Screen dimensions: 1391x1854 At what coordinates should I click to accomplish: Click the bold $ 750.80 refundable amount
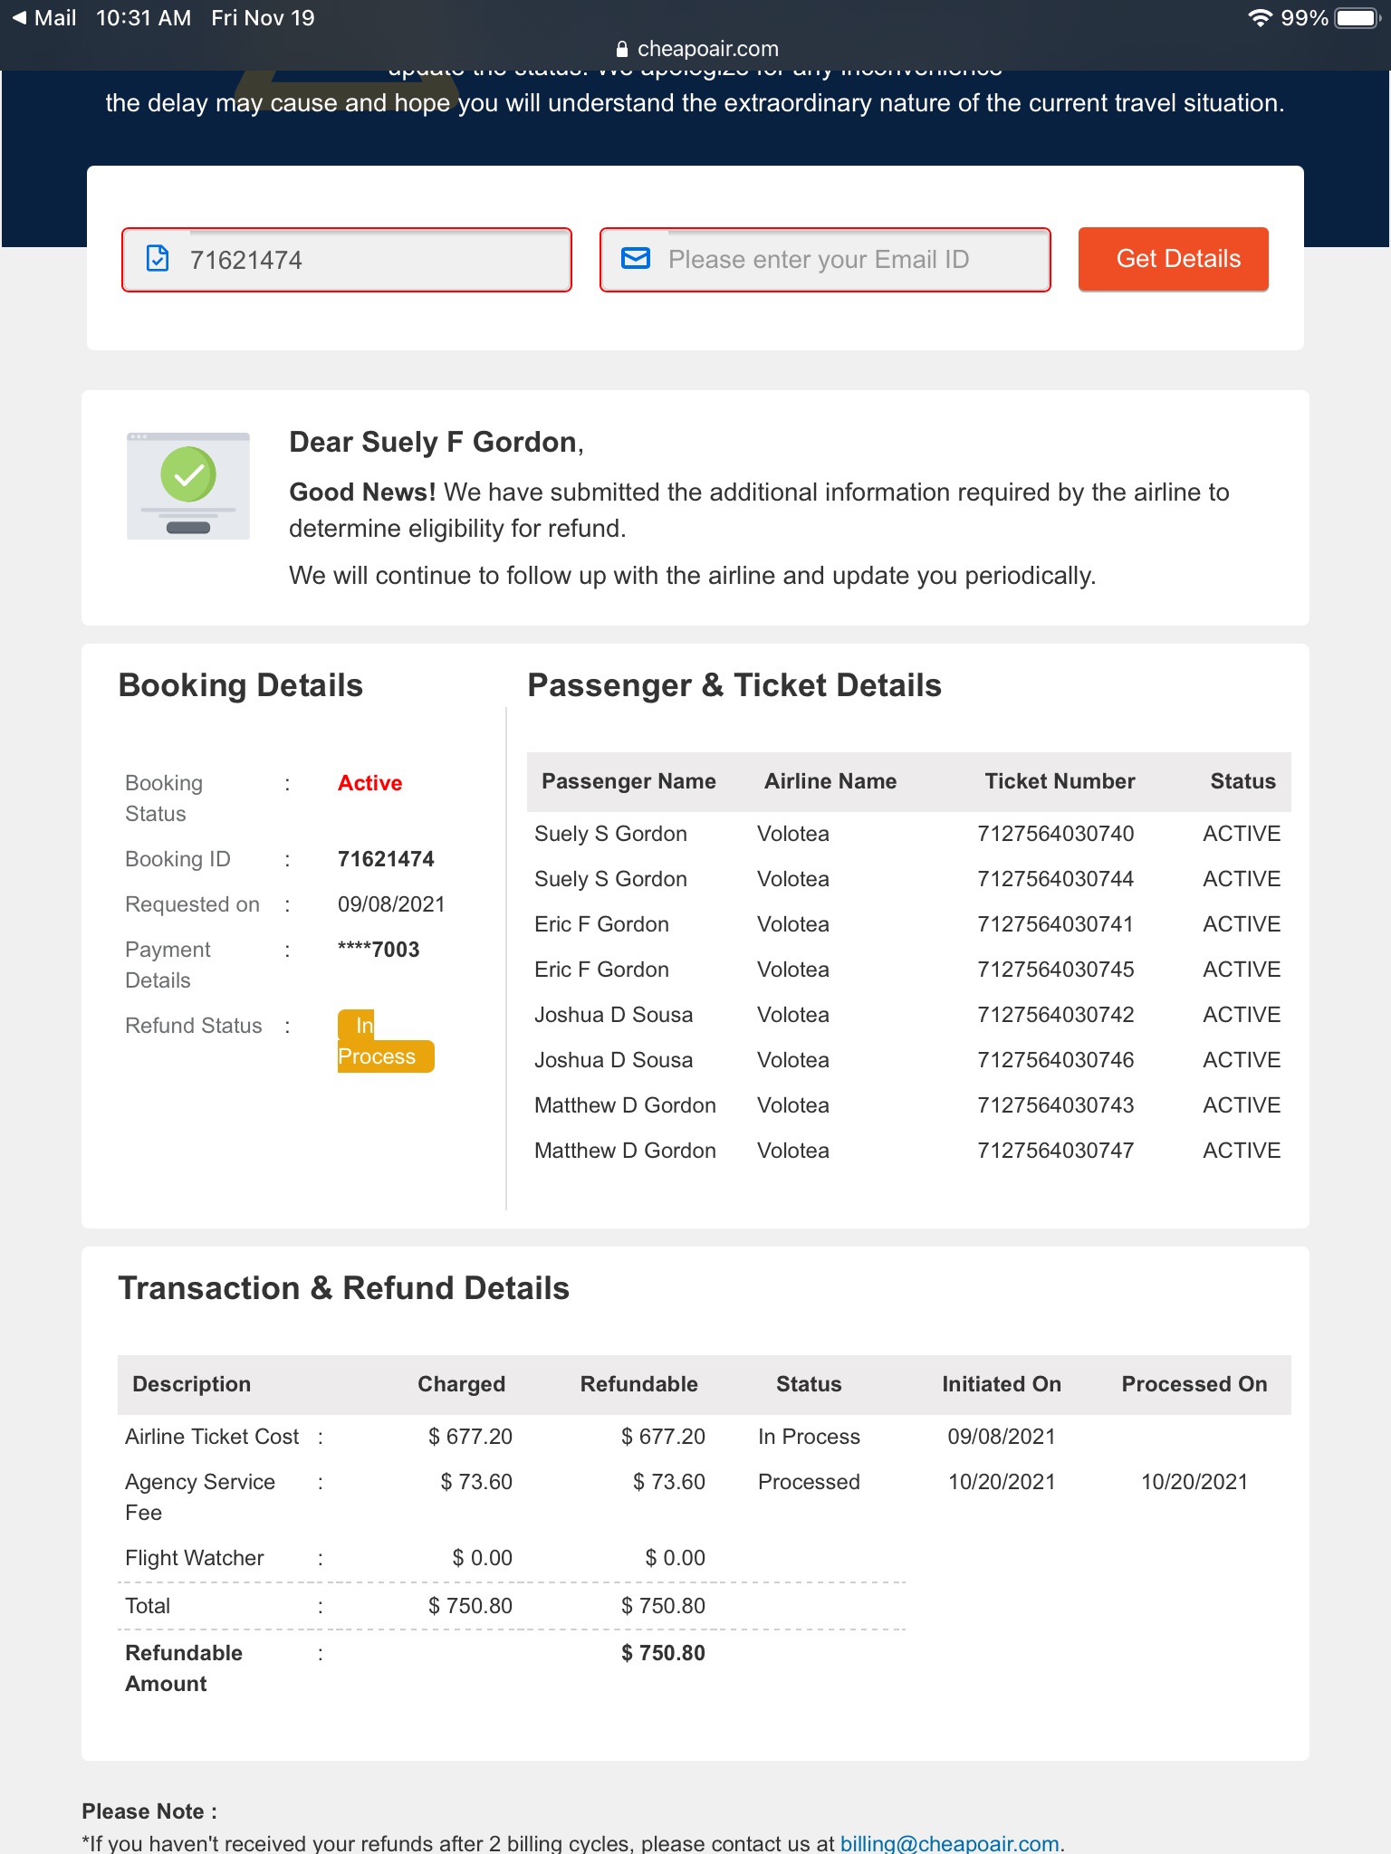663,1653
